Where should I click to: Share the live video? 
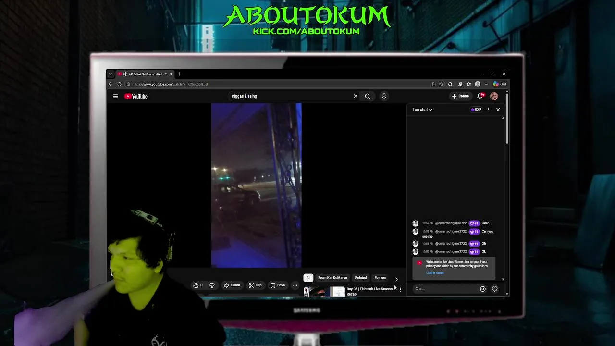232,285
